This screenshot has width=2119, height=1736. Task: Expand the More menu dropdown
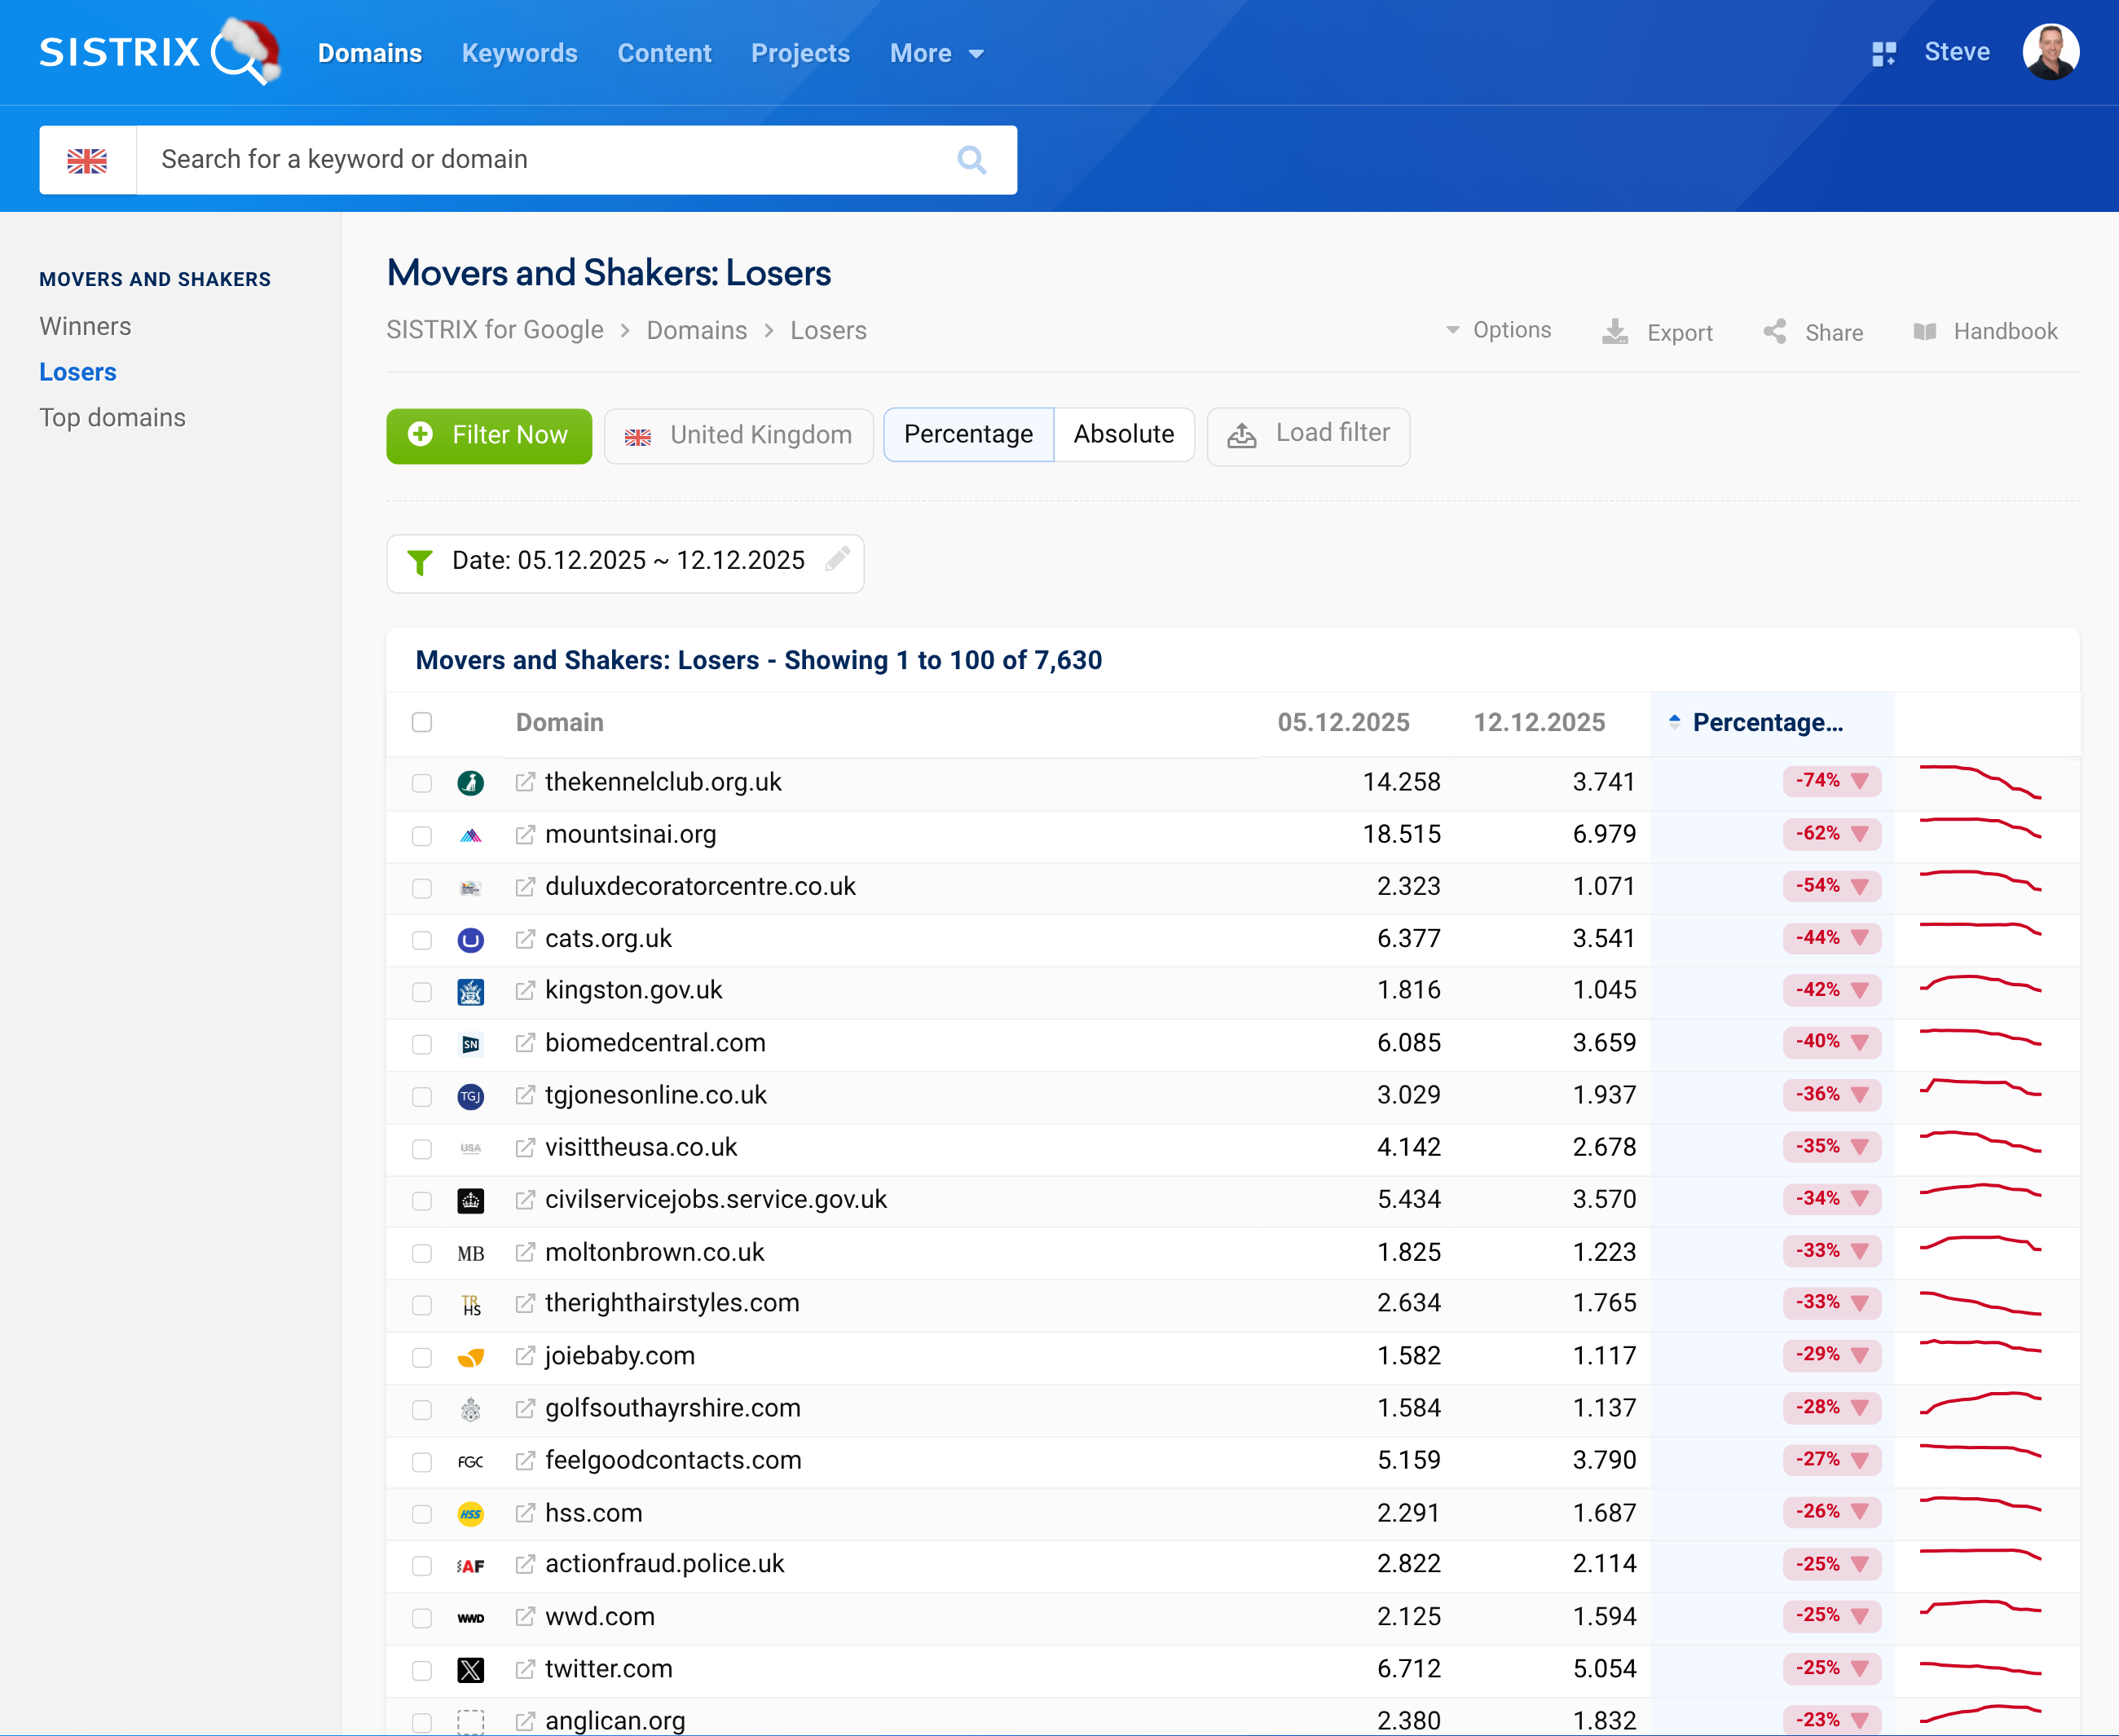936,53
